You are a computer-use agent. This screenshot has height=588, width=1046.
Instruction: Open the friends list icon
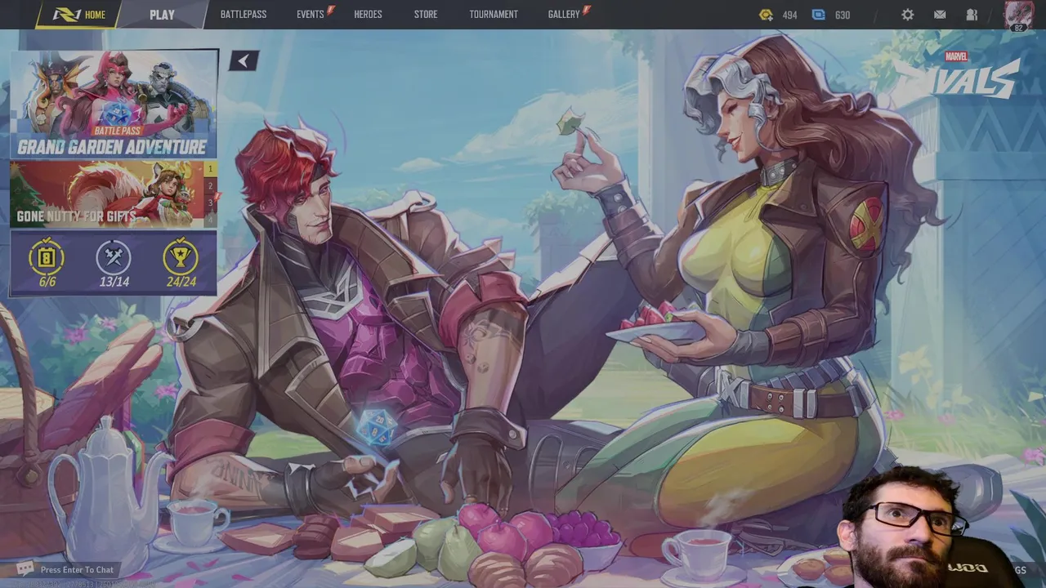pyautogui.click(x=972, y=15)
